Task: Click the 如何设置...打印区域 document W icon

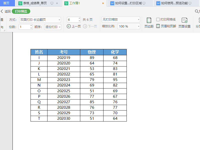Action: coord(112,3)
